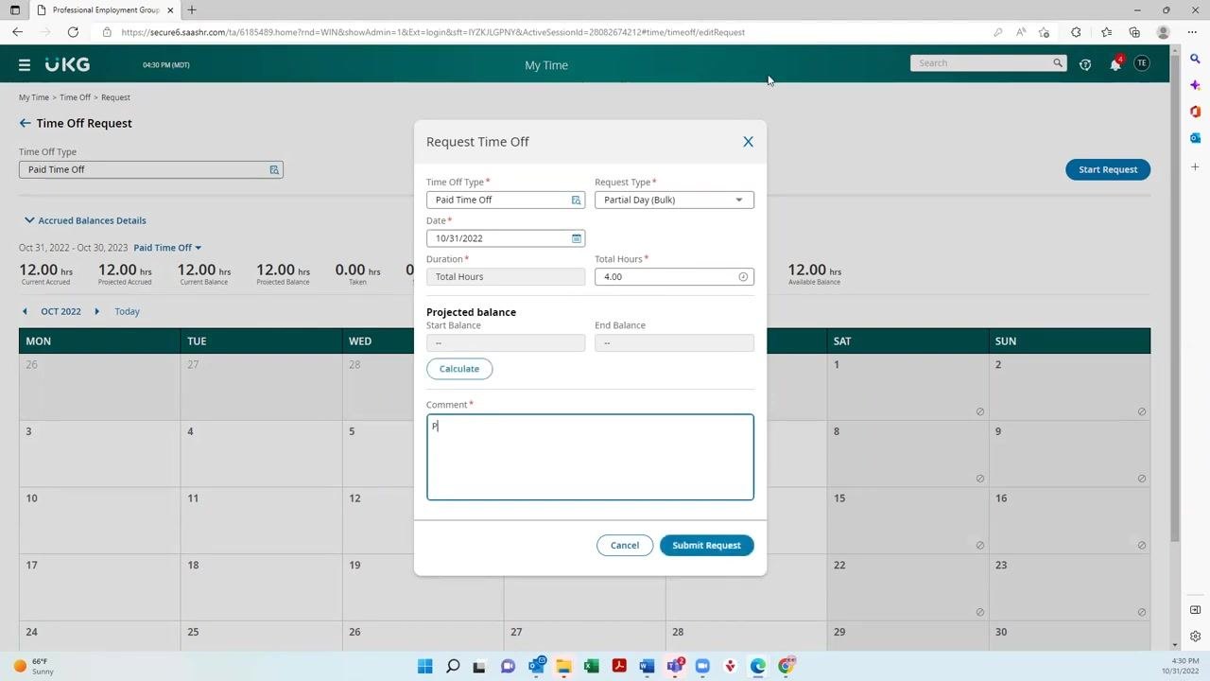This screenshot has width=1210, height=681.
Task: Click the Time Off breadcrumb link
Action: coord(76,97)
